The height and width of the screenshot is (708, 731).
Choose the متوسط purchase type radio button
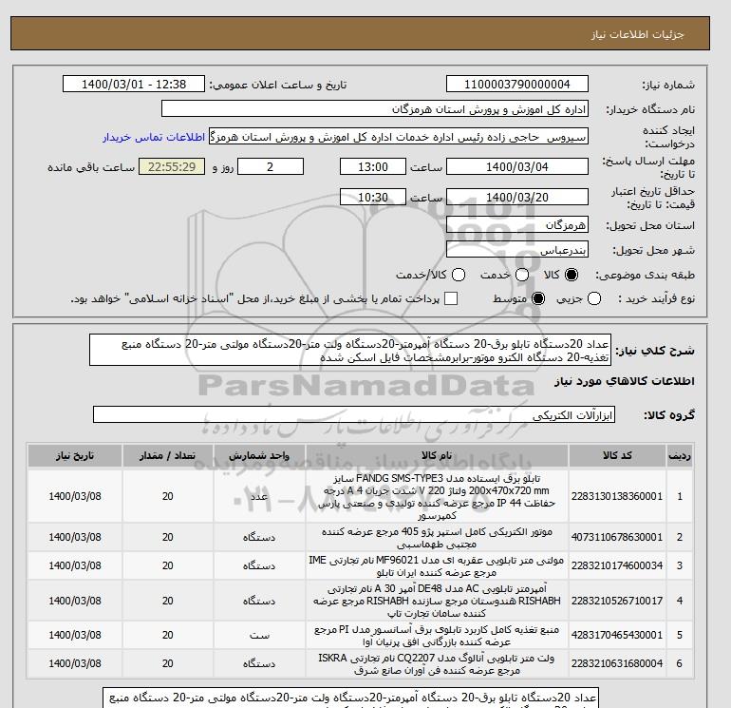coord(538,298)
